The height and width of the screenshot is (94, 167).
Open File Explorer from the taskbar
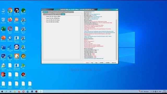pos(15,91)
